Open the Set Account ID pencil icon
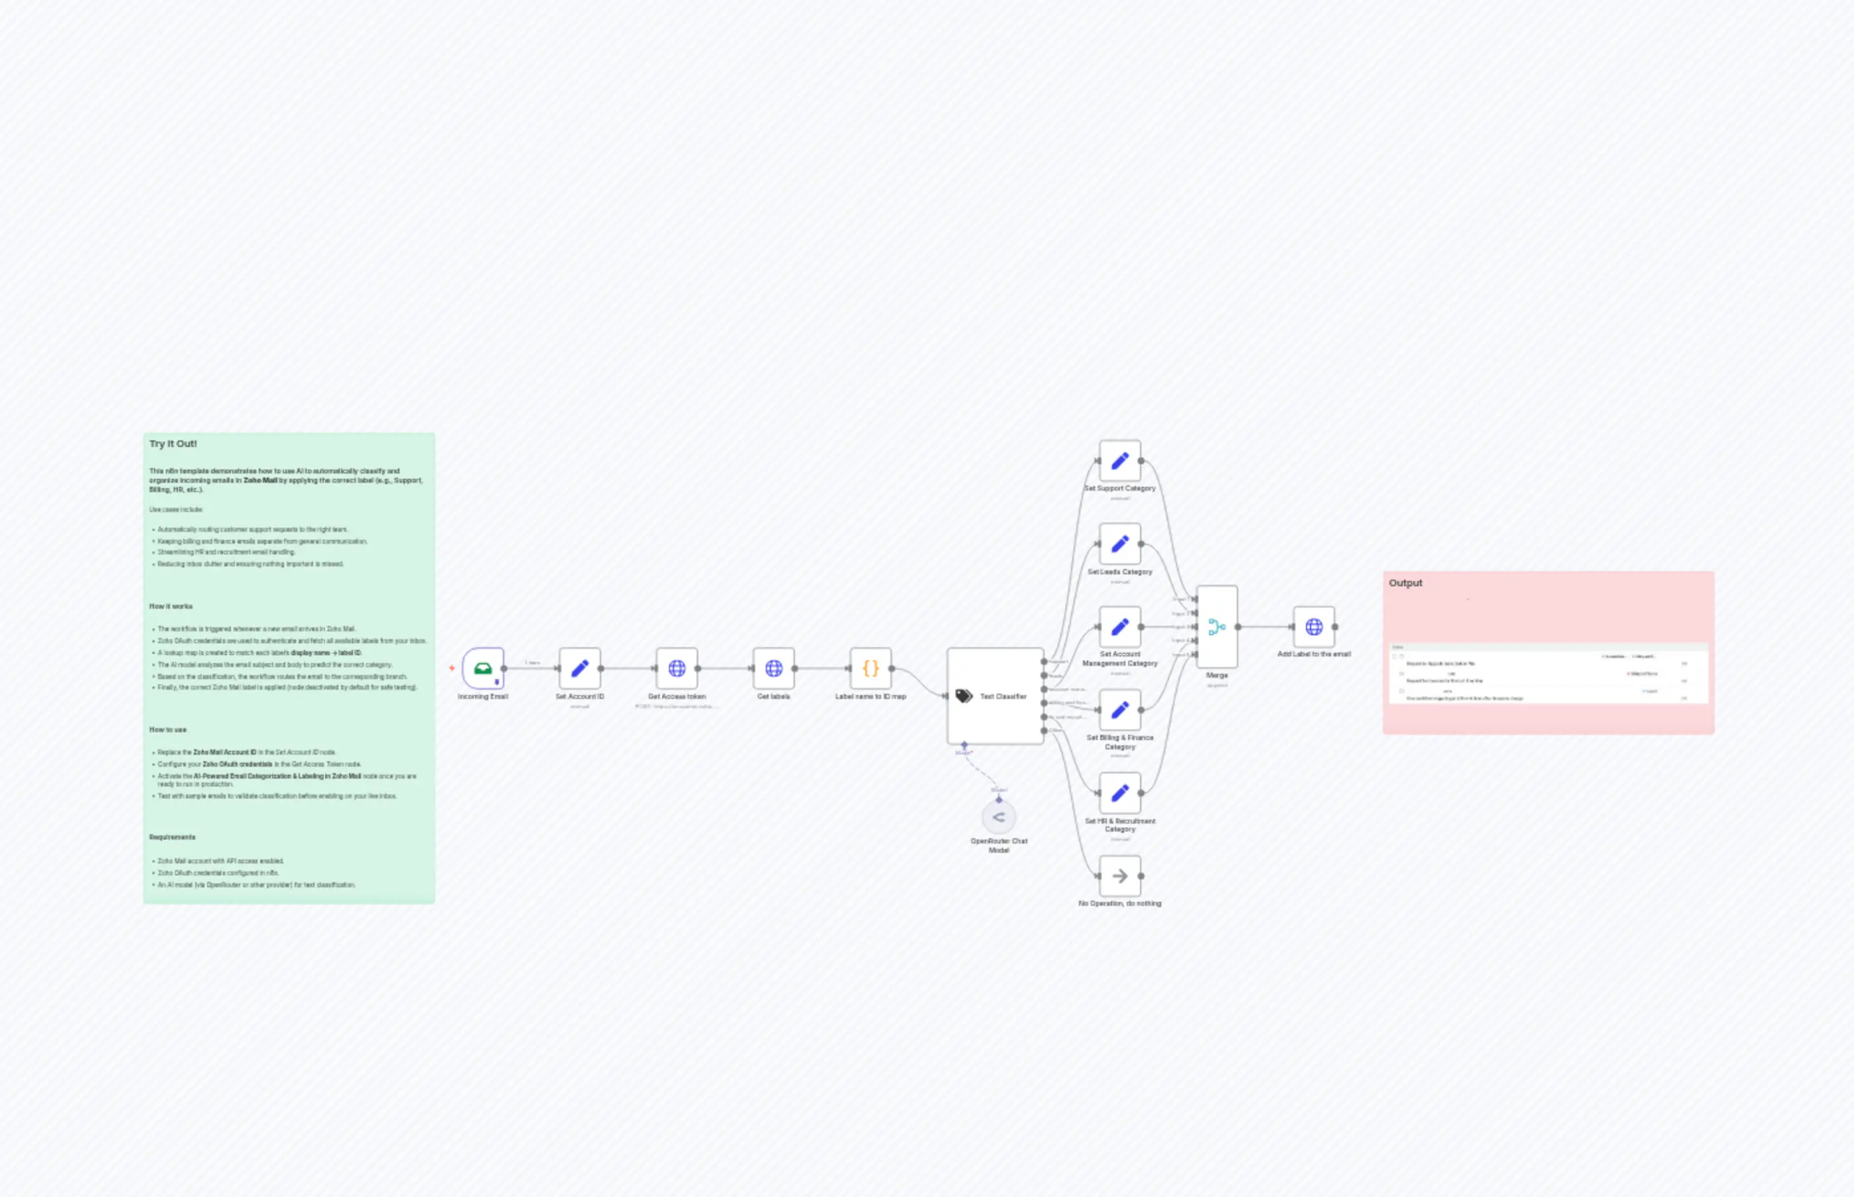 579,667
